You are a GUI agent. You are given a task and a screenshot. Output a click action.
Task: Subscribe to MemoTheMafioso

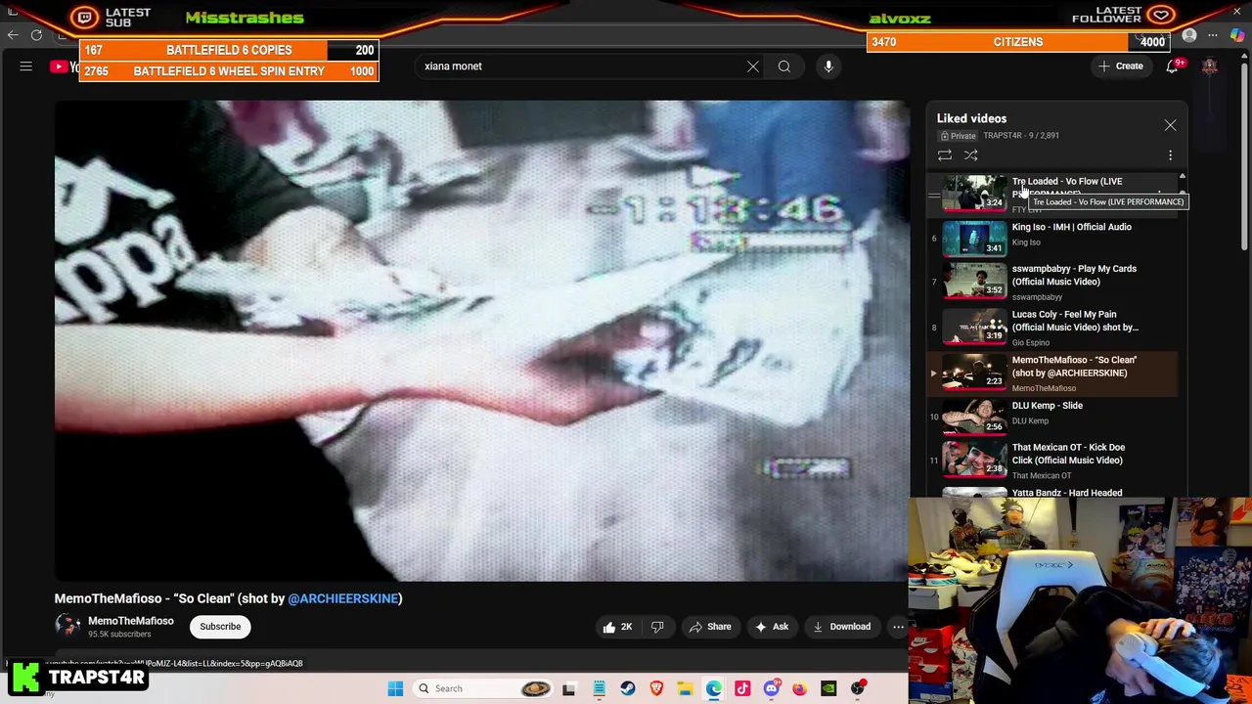point(220,627)
